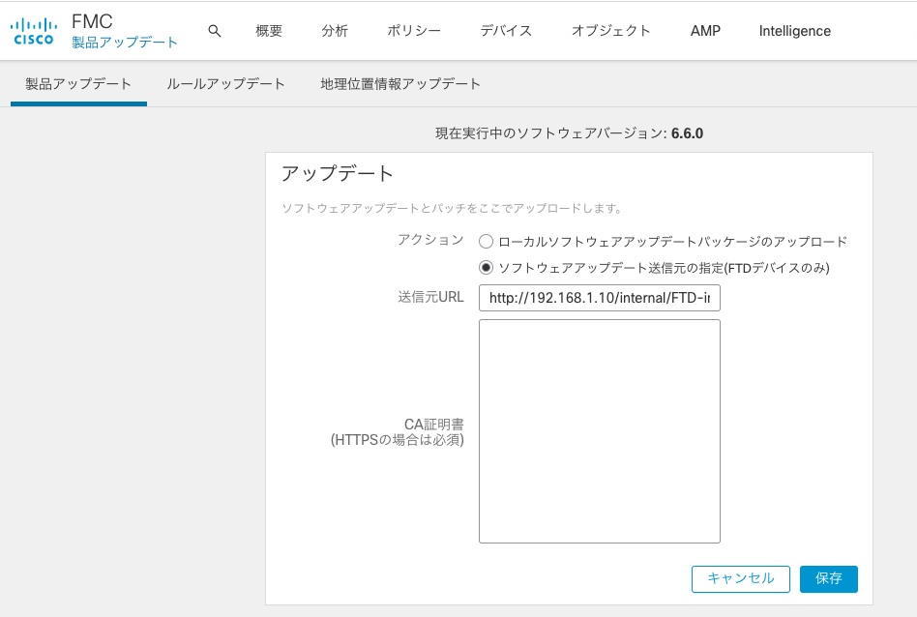Viewport: 917px width, 617px height.
Task: Select the ローカルソフトウェアアップデートパッケージ upload radio button
Action: coord(487,241)
